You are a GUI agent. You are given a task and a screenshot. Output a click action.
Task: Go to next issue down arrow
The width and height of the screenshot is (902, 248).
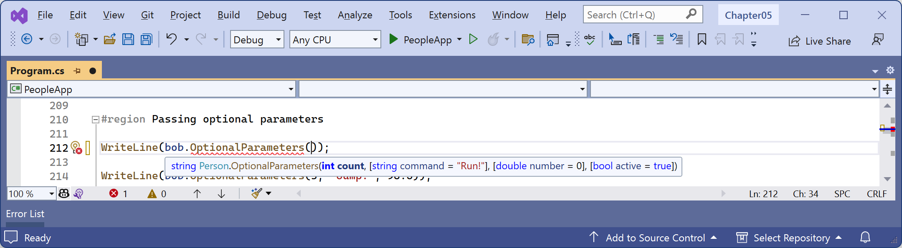click(222, 193)
